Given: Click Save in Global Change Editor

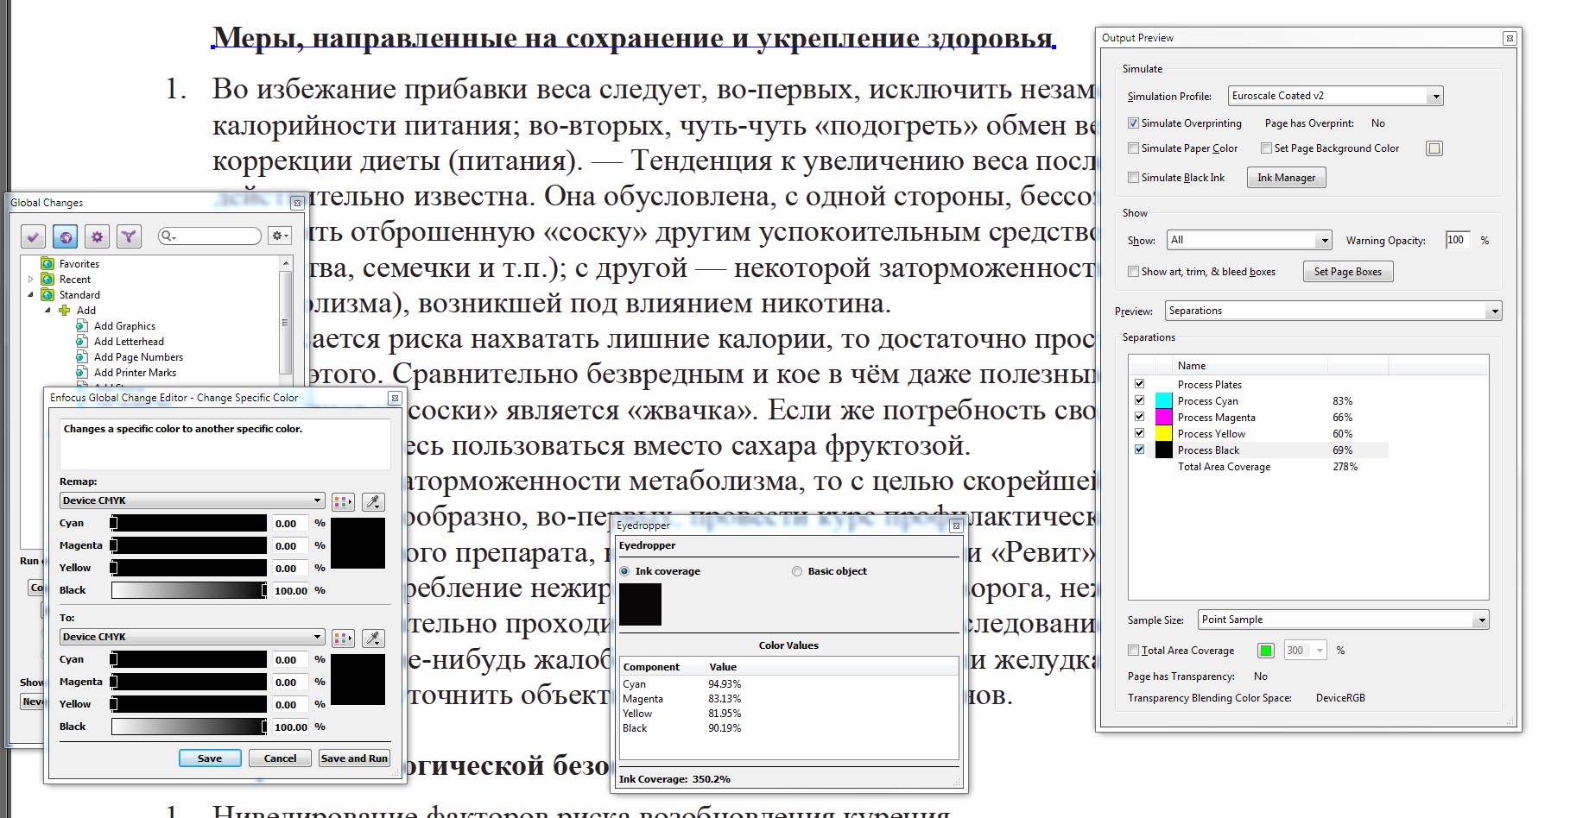Looking at the screenshot, I should click(210, 758).
